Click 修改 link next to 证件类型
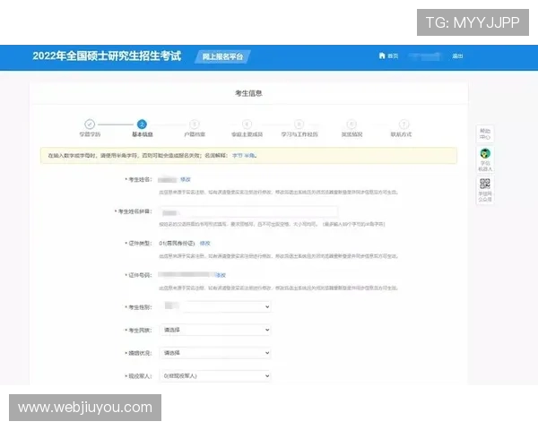538x430 pixels. (x=204, y=243)
